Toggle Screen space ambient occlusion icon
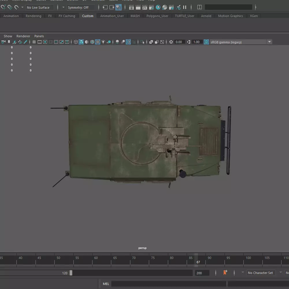Screen dimensions: 289x289 pyautogui.click(x=117, y=42)
